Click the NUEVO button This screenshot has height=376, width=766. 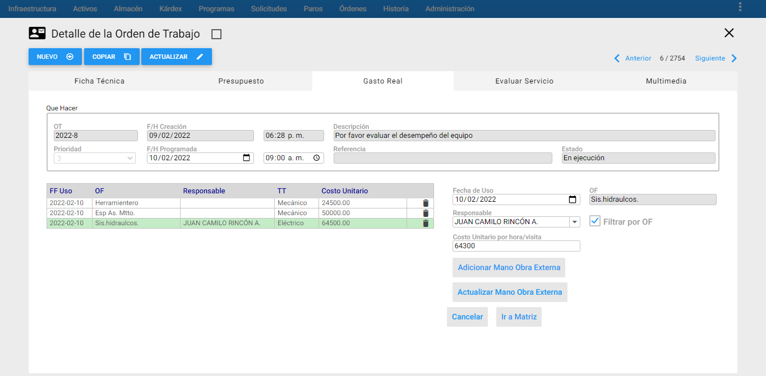click(55, 57)
